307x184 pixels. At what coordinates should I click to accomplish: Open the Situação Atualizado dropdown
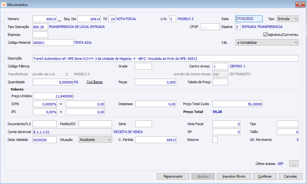pyautogui.click(x=95, y=140)
